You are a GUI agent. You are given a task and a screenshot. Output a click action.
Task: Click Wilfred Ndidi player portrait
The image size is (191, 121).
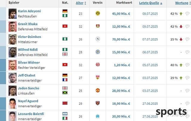pyautogui.click(x=13, y=52)
